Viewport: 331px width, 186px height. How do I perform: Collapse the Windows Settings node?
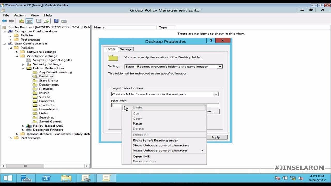pyautogui.click(x=17, y=56)
